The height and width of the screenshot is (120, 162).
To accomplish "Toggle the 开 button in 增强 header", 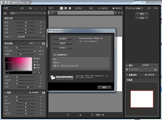I will click(x=43, y=93).
